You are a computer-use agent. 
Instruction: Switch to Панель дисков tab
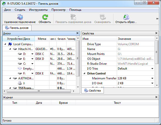[x=17, y=28]
